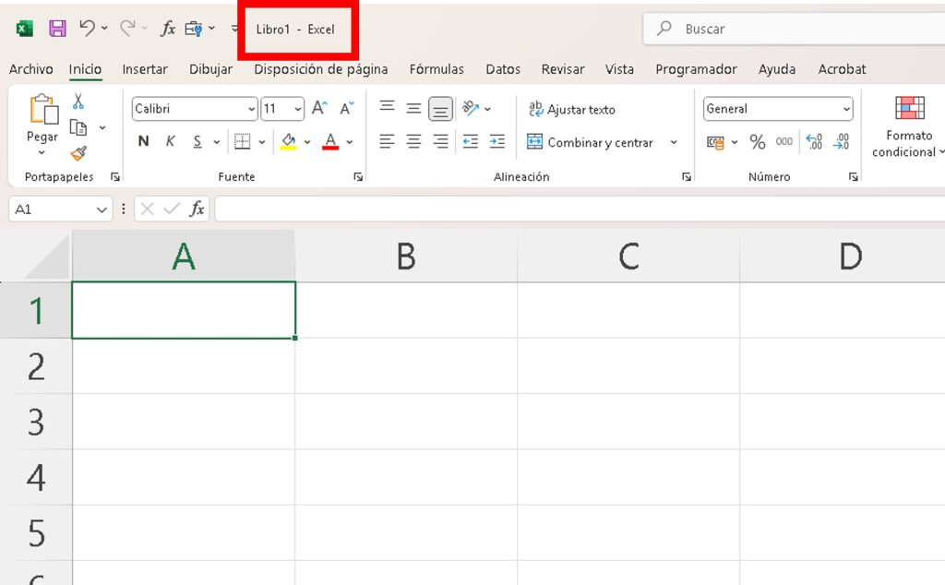This screenshot has width=945, height=585.
Task: Toggle Ajustar texto wrapping
Action: tap(571, 109)
